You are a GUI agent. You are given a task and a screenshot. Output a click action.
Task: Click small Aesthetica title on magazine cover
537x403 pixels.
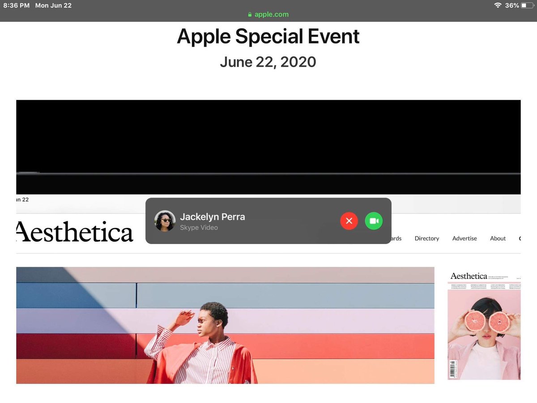pos(469,276)
